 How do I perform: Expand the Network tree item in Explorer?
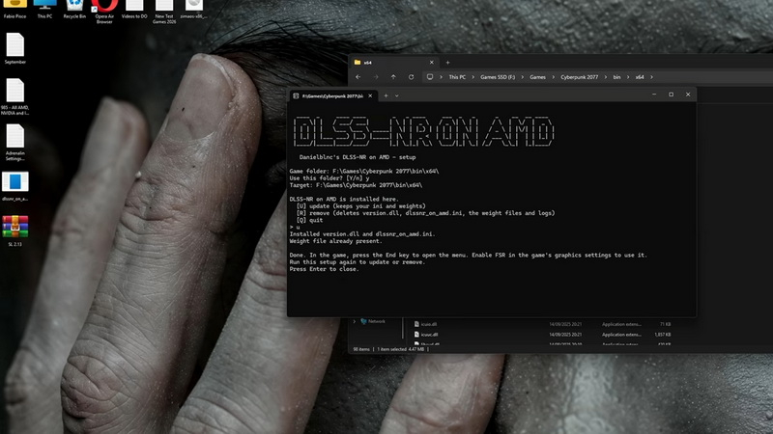(354, 321)
